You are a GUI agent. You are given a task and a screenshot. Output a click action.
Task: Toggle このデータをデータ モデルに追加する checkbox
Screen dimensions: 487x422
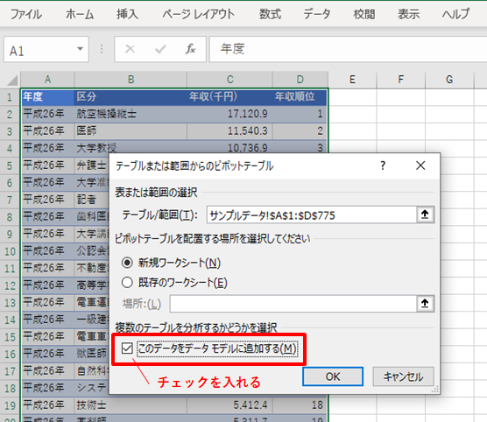[x=127, y=348]
